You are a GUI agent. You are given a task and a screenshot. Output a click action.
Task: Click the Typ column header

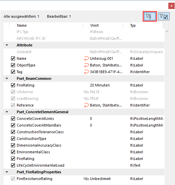146,25
